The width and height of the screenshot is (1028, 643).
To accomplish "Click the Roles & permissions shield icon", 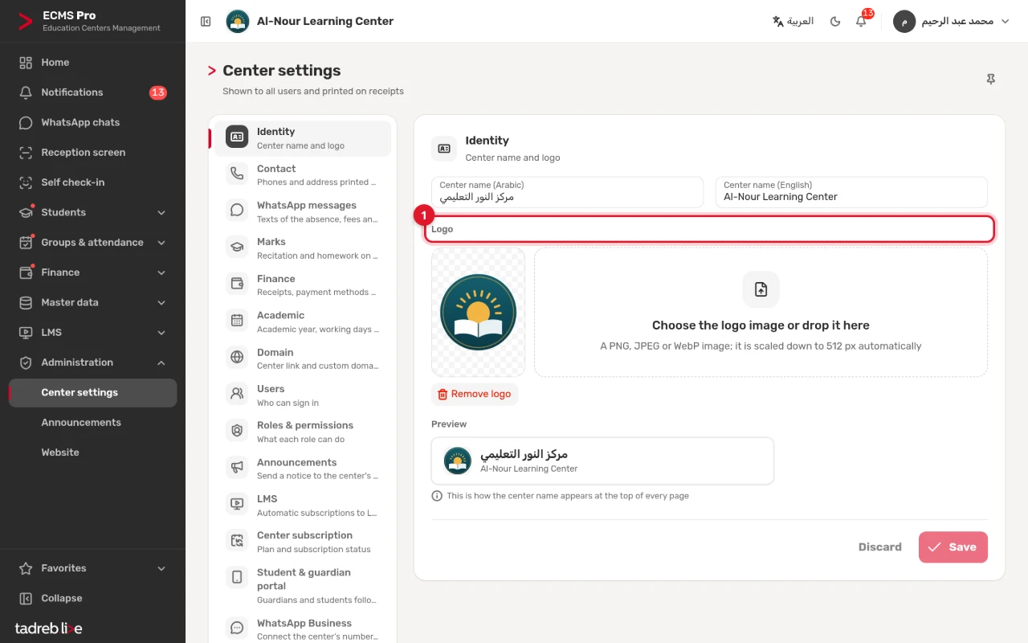I will click(x=237, y=430).
